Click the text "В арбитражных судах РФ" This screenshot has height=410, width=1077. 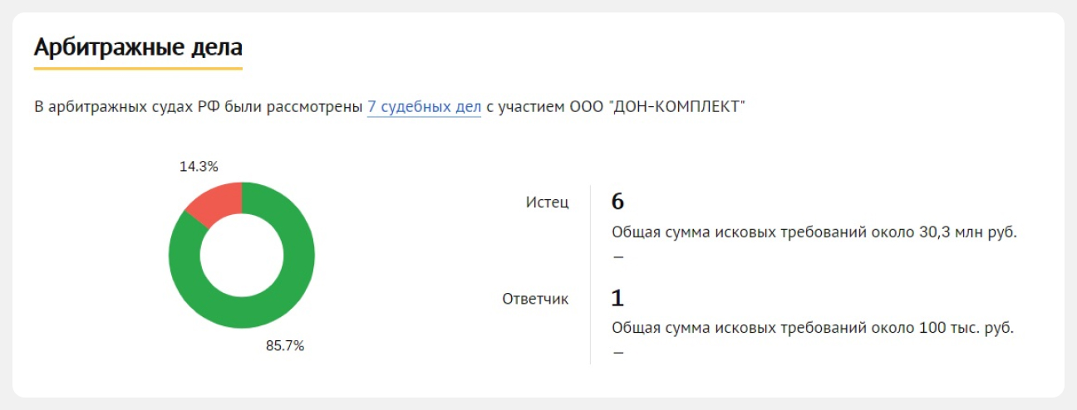point(115,107)
